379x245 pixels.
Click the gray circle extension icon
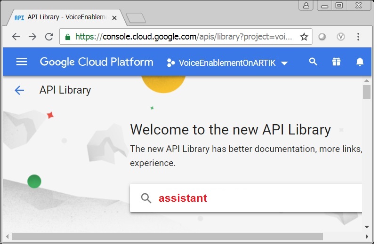point(322,37)
